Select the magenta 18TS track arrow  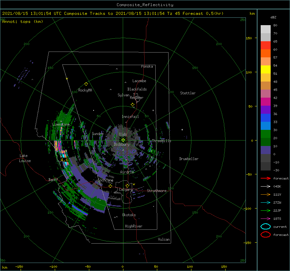click(x=266, y=219)
